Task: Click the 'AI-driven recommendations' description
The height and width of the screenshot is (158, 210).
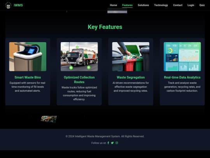Action: point(131,87)
